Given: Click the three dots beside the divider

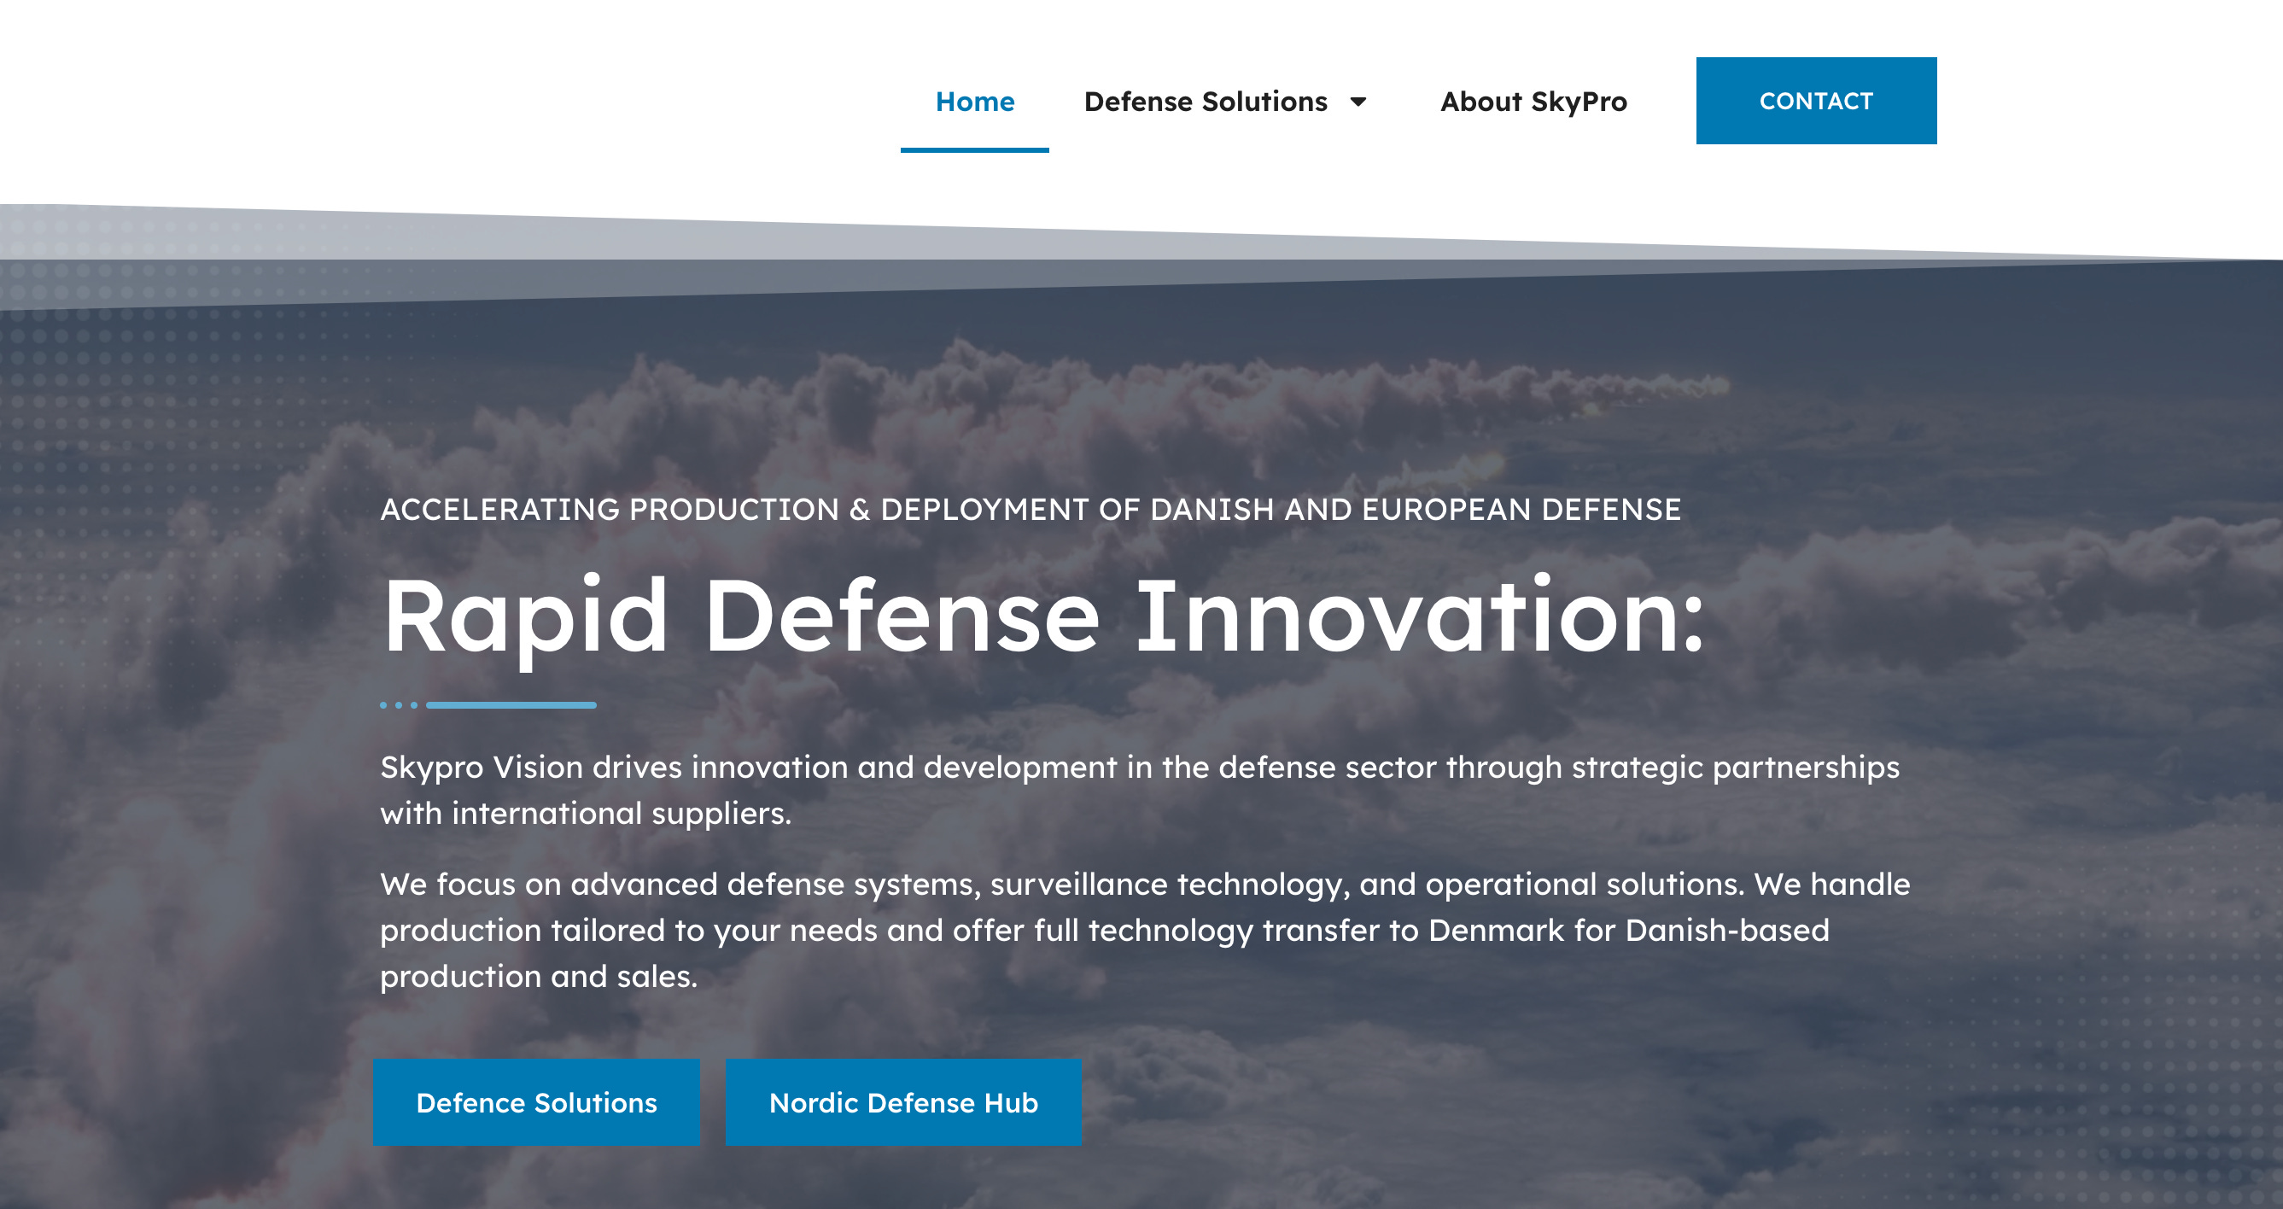Looking at the screenshot, I should (398, 704).
